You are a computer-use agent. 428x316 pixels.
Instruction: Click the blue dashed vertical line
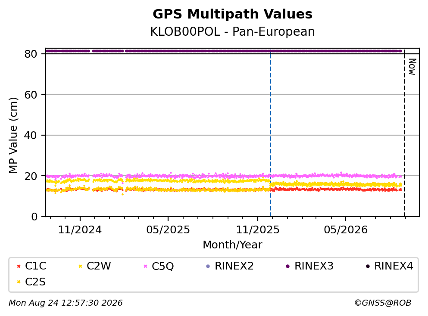270,133
